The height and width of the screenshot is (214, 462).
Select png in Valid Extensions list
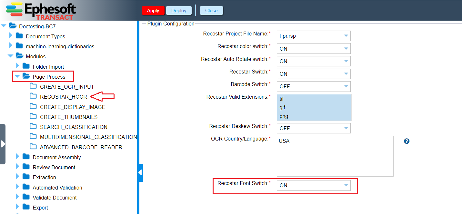314,116
